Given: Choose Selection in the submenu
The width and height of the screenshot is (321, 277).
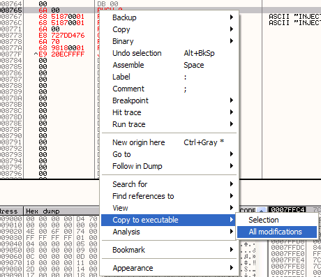Looking at the screenshot, I should point(277,220).
